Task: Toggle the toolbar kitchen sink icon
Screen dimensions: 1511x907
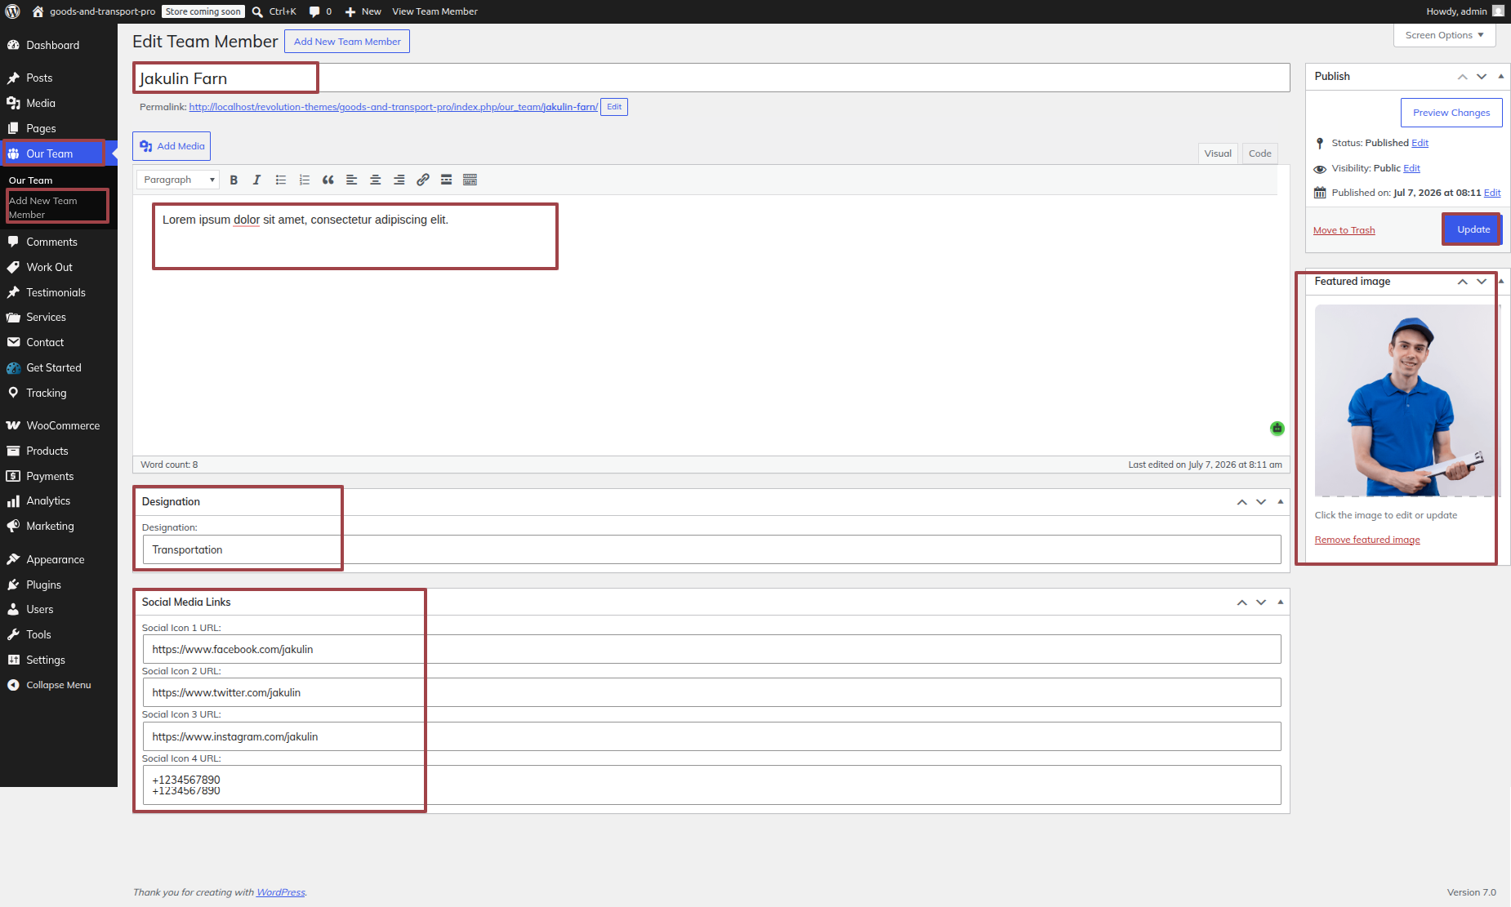Action: click(470, 180)
